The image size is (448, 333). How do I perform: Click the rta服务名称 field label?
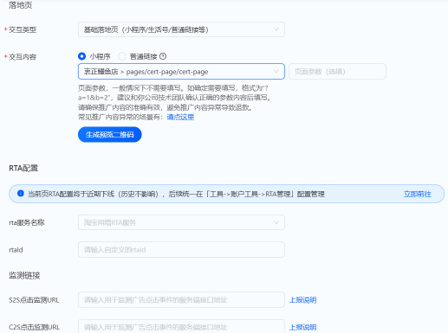(27, 222)
